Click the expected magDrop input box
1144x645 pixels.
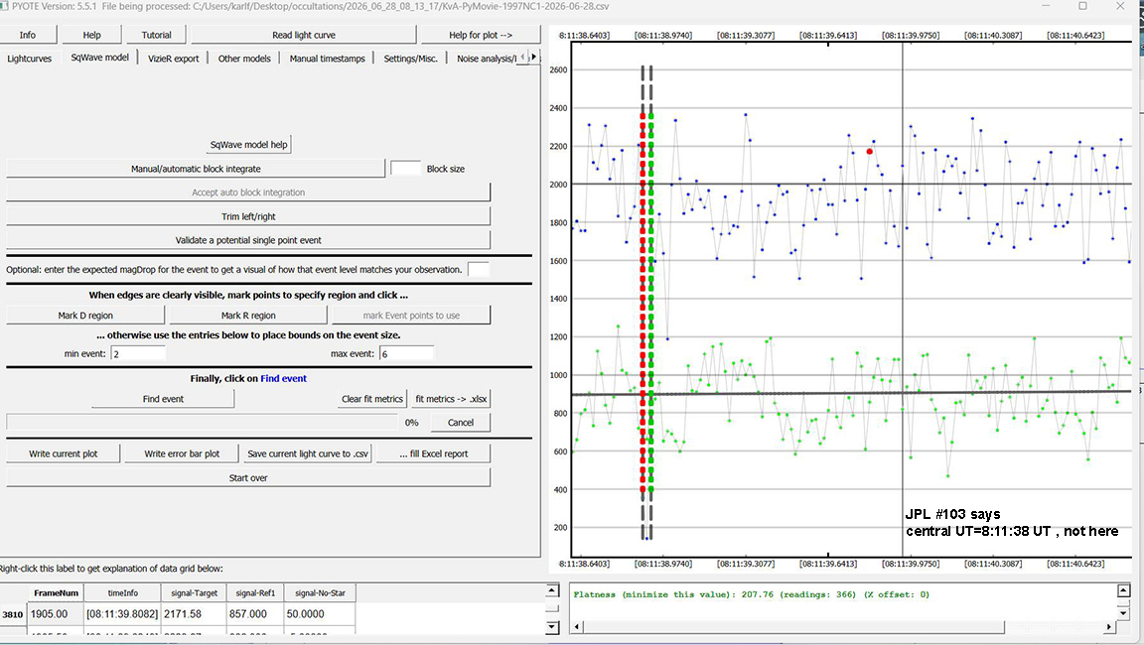click(x=479, y=269)
